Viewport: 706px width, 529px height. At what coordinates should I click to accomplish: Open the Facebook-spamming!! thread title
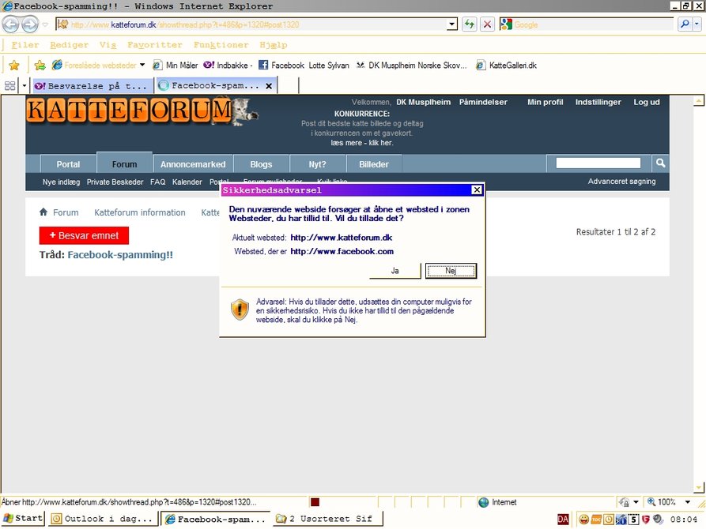tap(120, 254)
